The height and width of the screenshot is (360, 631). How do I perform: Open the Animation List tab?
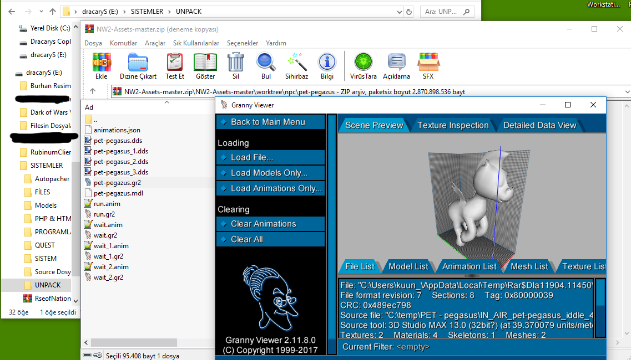click(x=469, y=266)
